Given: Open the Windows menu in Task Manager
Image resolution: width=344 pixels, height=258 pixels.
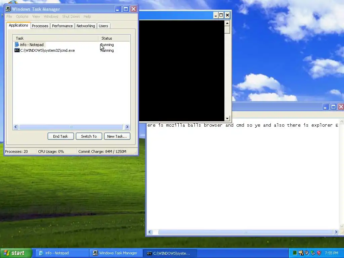Looking at the screenshot, I should coord(51,16).
